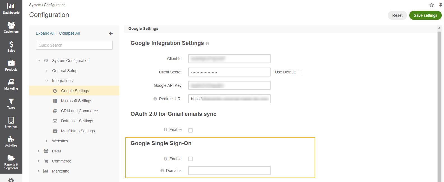Expand the Marketing tree node
444x182 pixels.
39,171
